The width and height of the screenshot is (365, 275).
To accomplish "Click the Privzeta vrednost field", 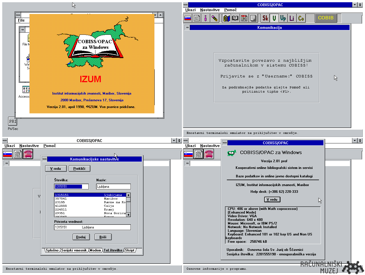I will tap(92, 227).
